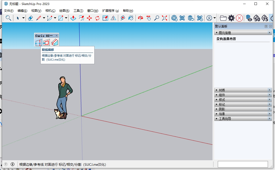This screenshot has height=170, width=275.
Task: Click the Zoom Extents tool
Action: 165,18
